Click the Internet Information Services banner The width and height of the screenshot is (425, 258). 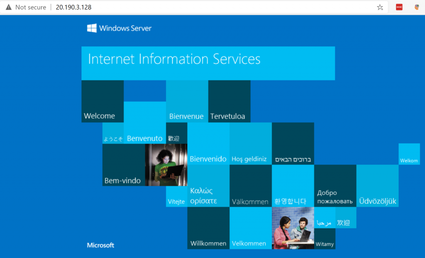click(x=208, y=63)
